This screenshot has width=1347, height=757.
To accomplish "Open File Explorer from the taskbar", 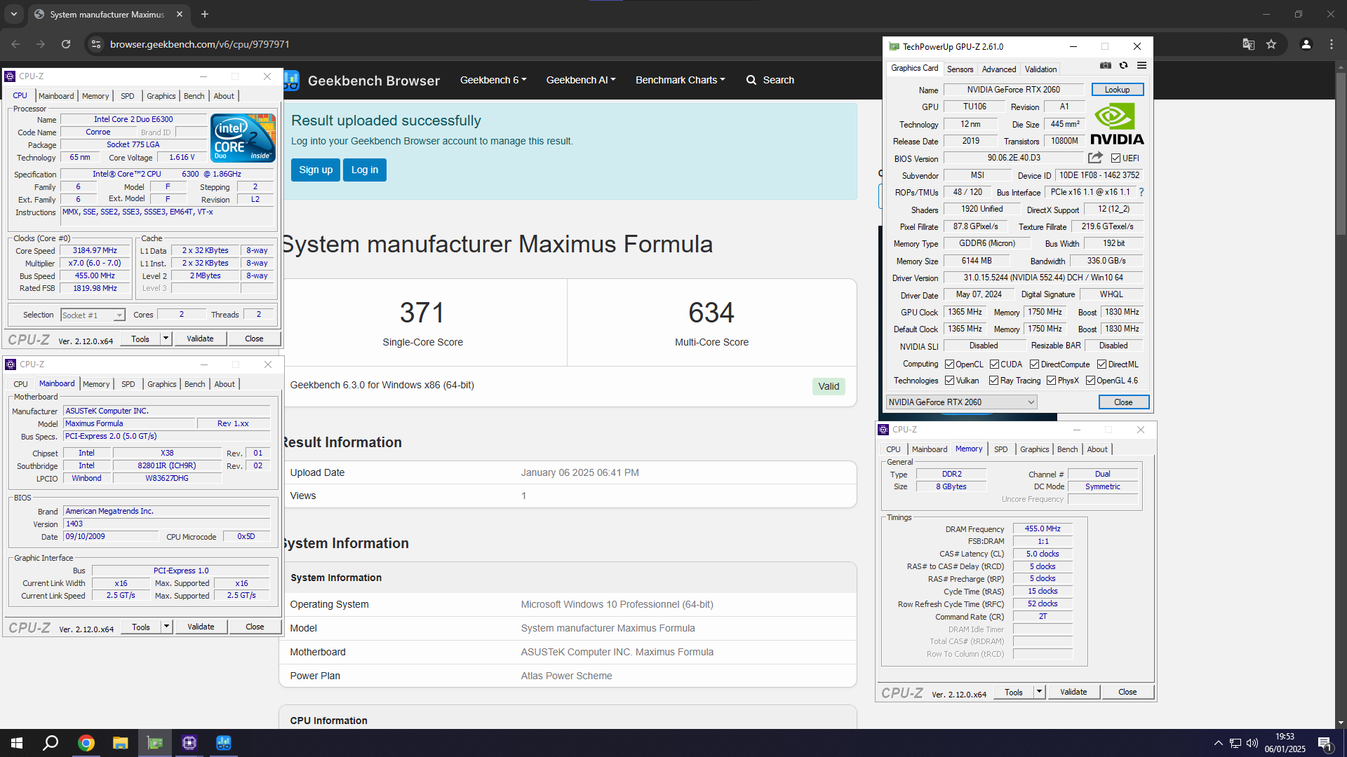I will pos(120,743).
